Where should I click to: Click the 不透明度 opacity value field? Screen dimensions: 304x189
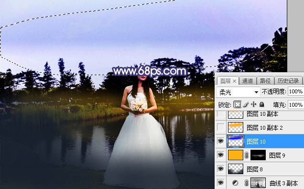point(296,91)
